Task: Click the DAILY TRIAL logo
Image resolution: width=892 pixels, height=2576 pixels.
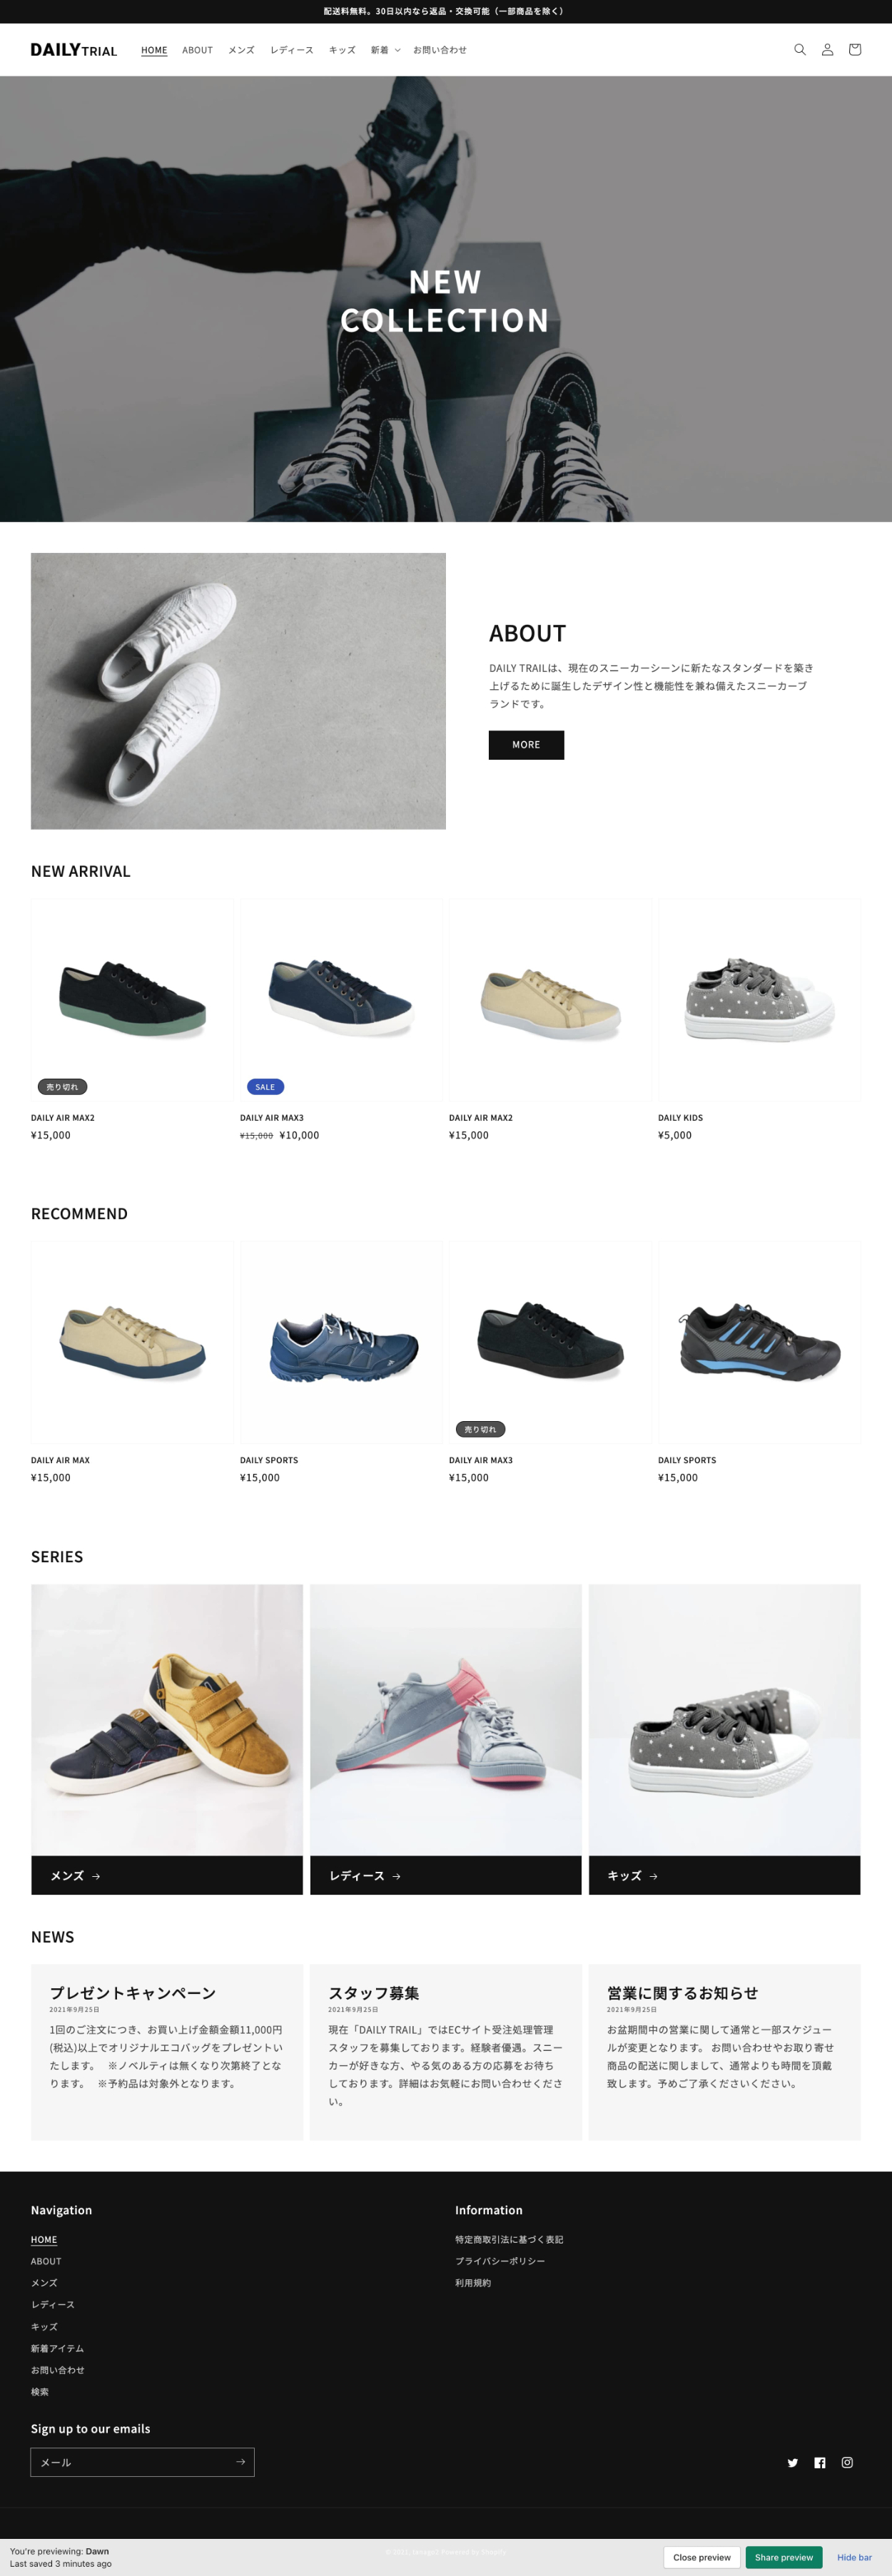Action: (74, 50)
